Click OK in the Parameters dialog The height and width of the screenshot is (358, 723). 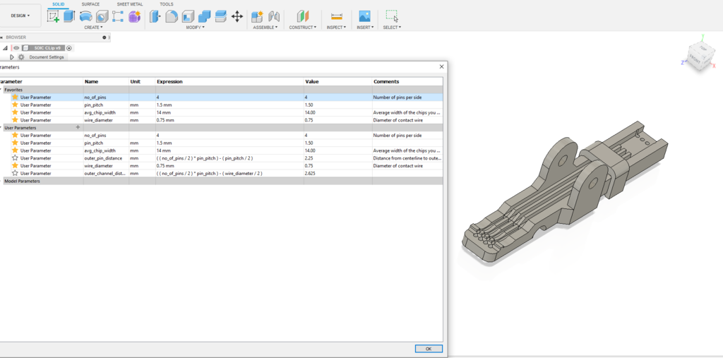[x=429, y=349]
